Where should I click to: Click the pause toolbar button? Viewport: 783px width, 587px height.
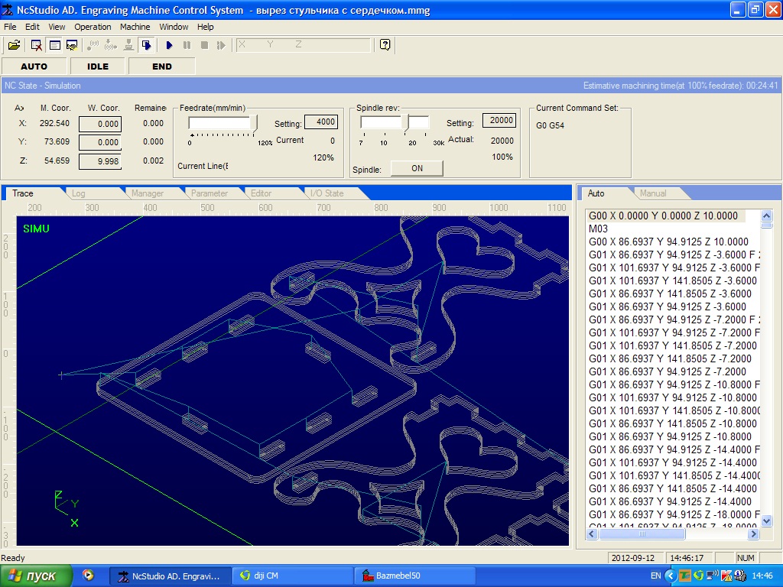187,45
